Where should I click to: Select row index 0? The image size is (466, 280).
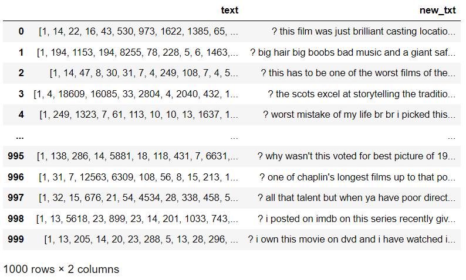click(21, 32)
